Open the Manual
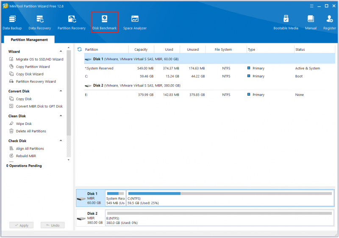Image resolution: width=339 pixels, height=238 pixels. (311, 22)
